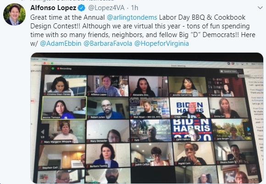
Task: Open the tweet's 1h timestamp
Action: click(x=135, y=8)
